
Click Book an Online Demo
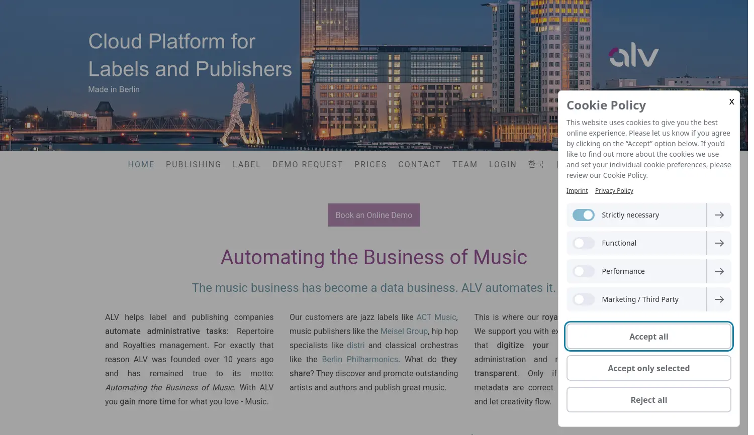373,214
